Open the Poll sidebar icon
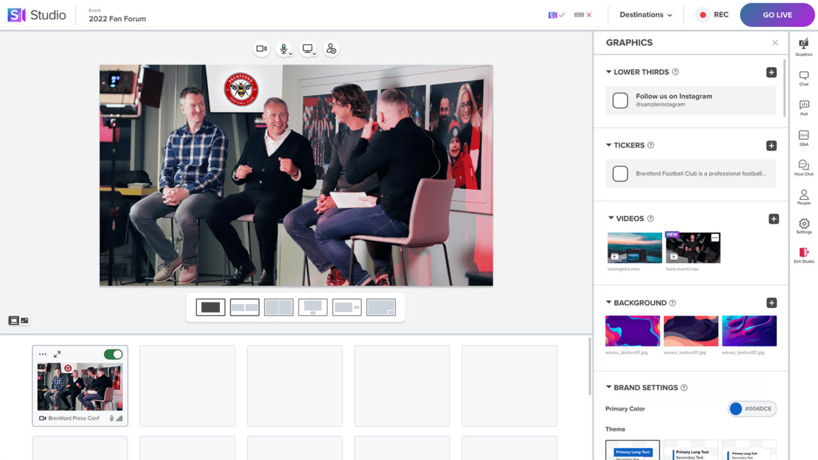The height and width of the screenshot is (460, 818). [x=804, y=107]
